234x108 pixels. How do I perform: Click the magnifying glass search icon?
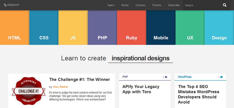click(x=225, y=5)
